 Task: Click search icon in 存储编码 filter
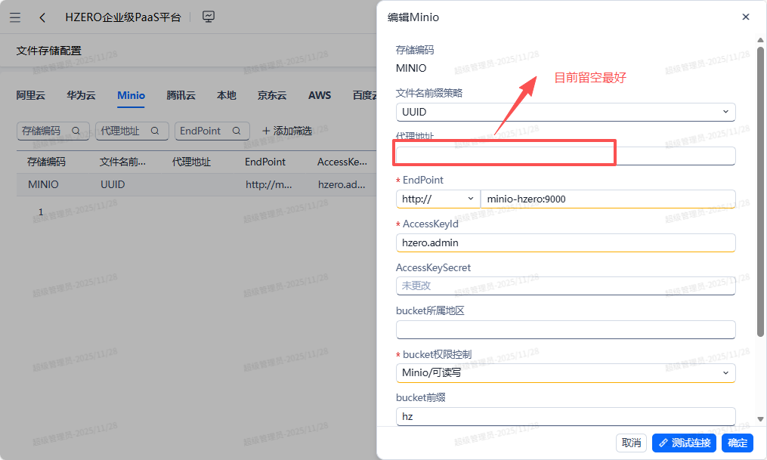(x=76, y=131)
